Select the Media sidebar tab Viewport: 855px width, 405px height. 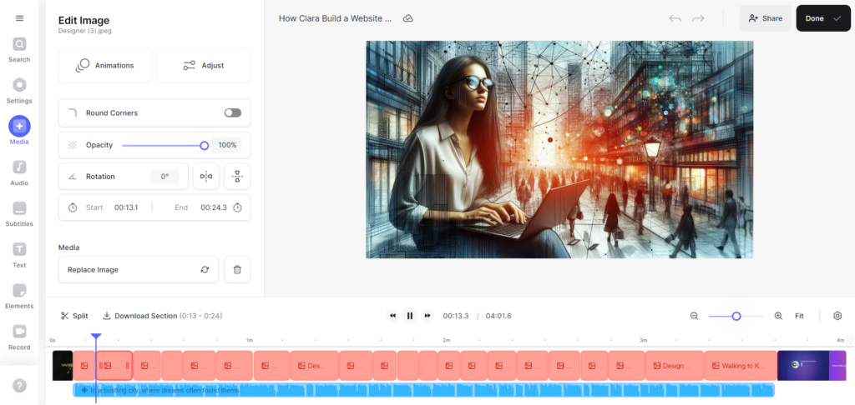[19, 131]
